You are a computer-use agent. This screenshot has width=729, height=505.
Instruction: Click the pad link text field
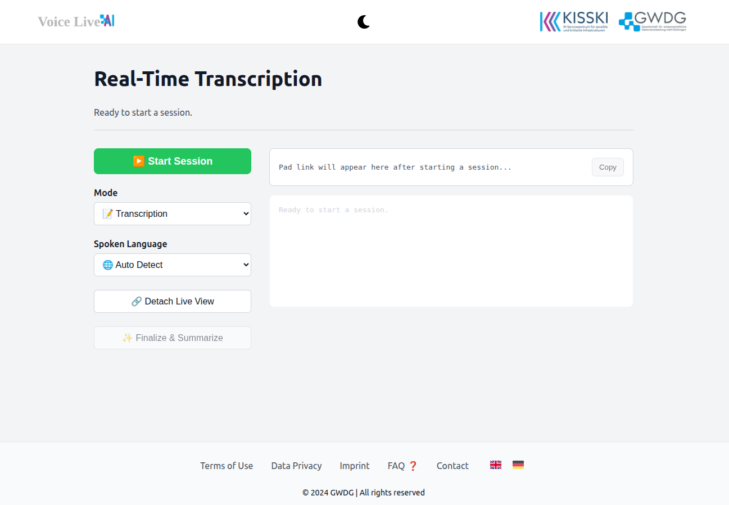click(x=431, y=167)
